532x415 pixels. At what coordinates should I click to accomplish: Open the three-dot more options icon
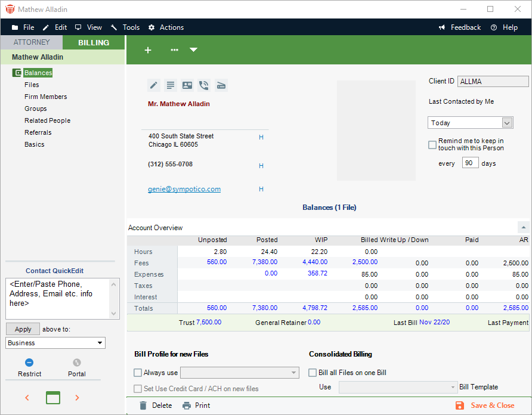[174, 50]
